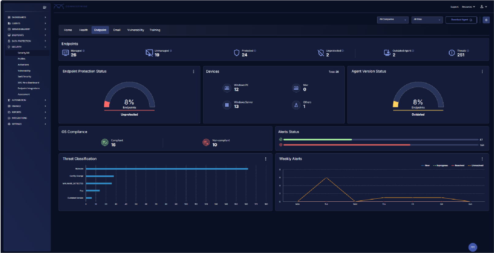The image size is (494, 253).
Task: Open the All Sites dropdown
Action: [x=427, y=20]
